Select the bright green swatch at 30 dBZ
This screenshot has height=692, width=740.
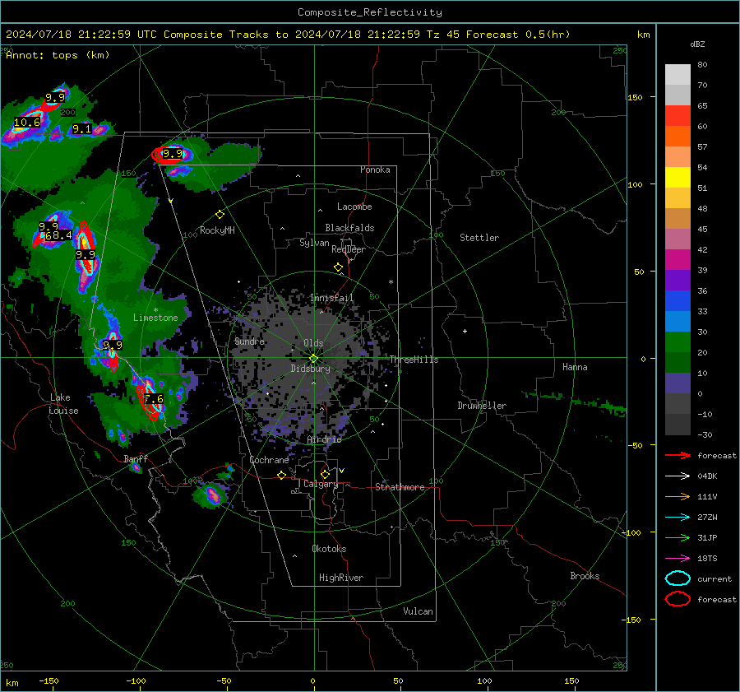click(678, 341)
